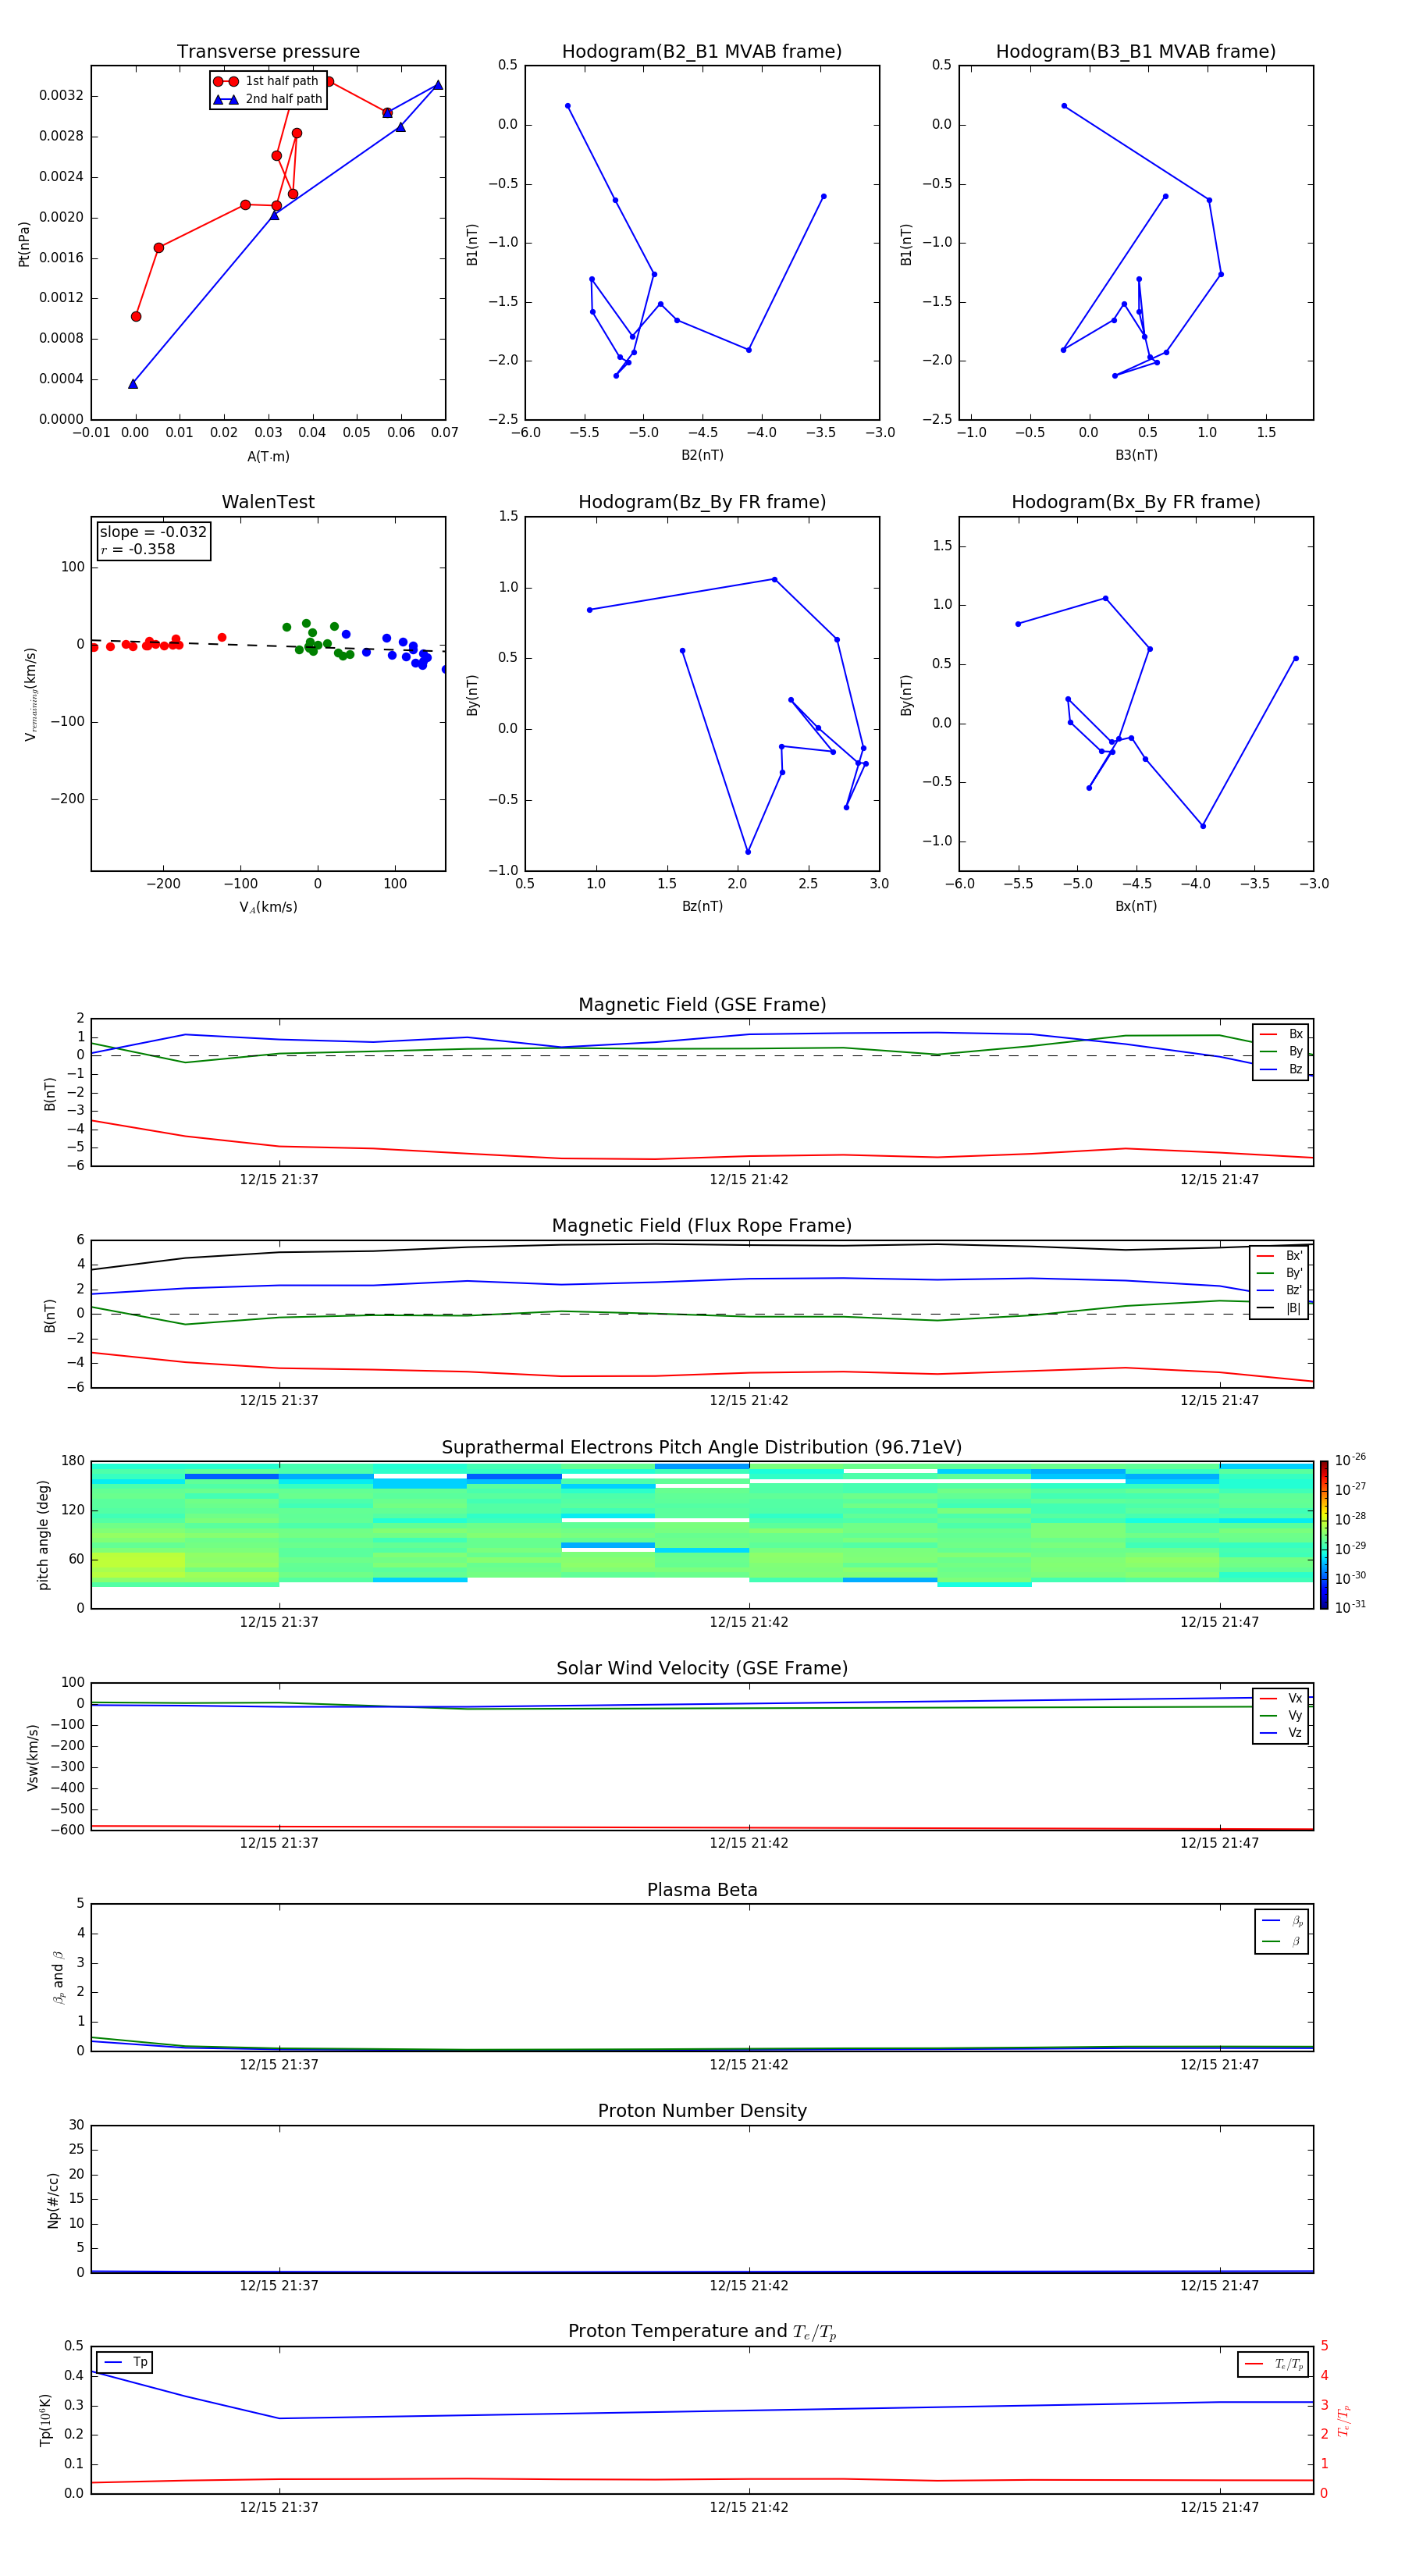The image size is (1405, 2576).
Task: Click '12/15 21:47' tick under Plasma Beta panel
Action: pyautogui.click(x=1219, y=2065)
